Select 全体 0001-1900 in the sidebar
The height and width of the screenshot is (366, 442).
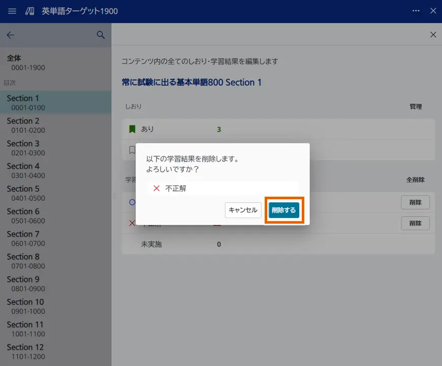tap(30, 63)
